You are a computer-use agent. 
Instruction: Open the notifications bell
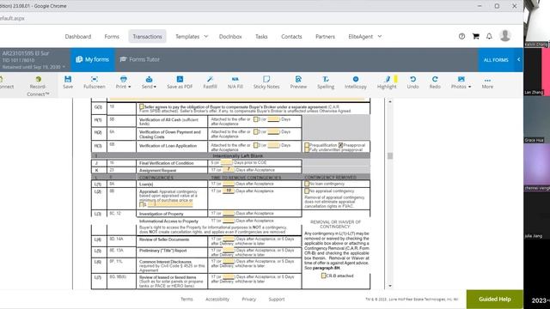click(x=489, y=36)
